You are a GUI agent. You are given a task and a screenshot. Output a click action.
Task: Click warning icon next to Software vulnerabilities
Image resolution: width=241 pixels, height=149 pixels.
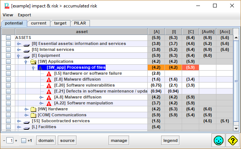[49, 85]
